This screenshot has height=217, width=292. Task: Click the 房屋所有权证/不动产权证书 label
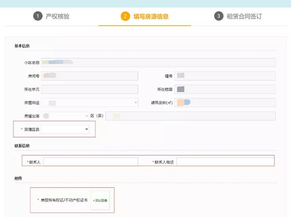click(x=60, y=200)
